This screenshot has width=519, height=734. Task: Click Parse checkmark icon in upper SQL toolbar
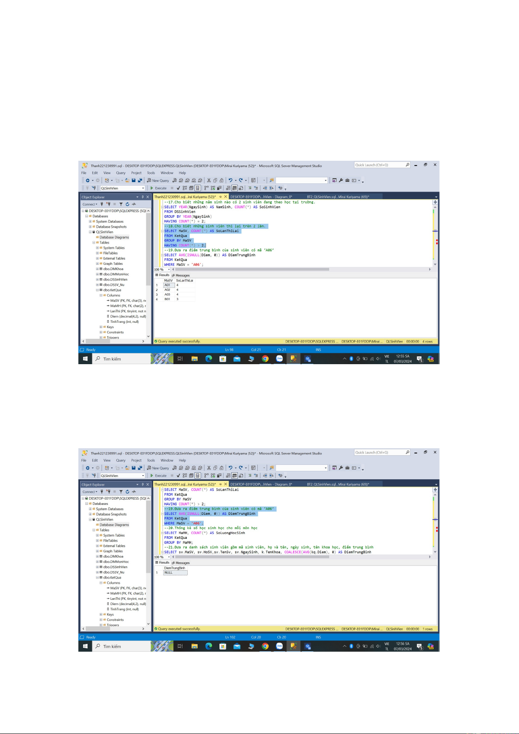click(x=178, y=188)
